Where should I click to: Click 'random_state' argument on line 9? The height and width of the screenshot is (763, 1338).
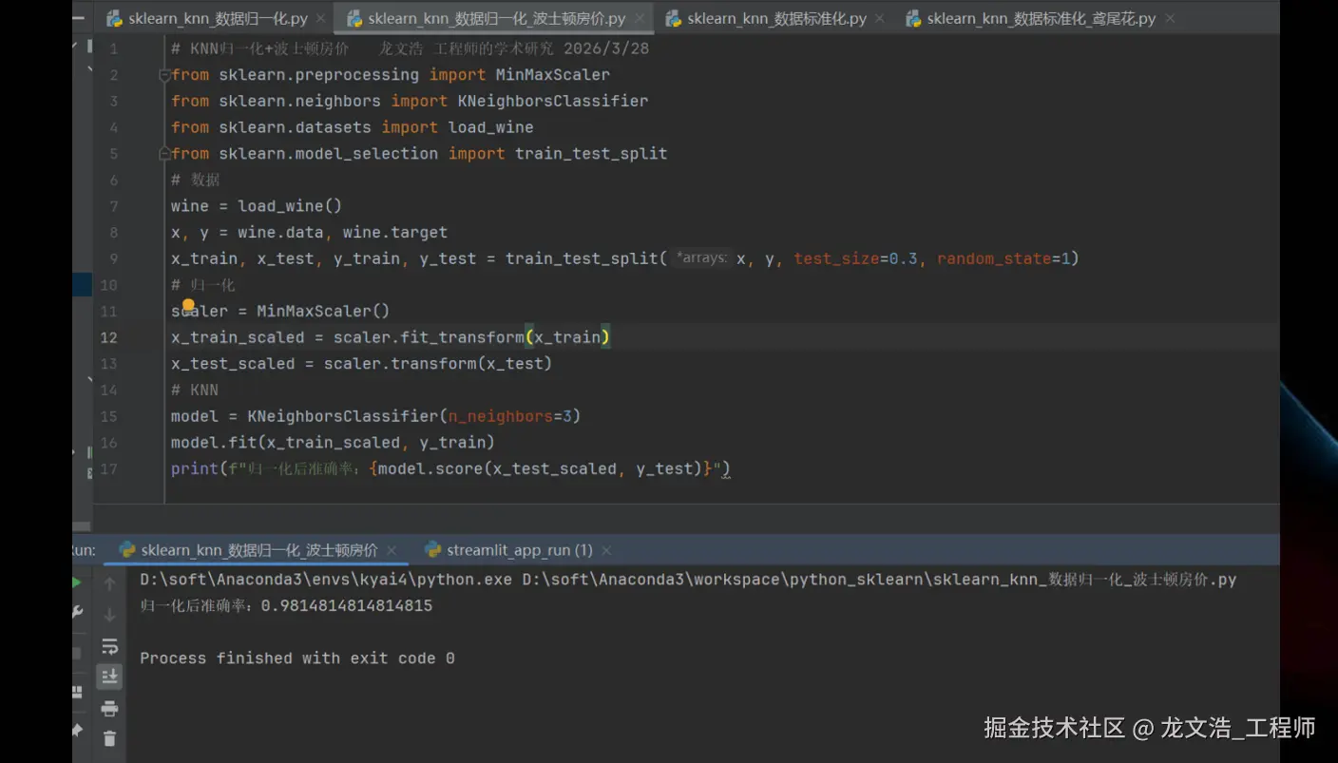point(994,258)
